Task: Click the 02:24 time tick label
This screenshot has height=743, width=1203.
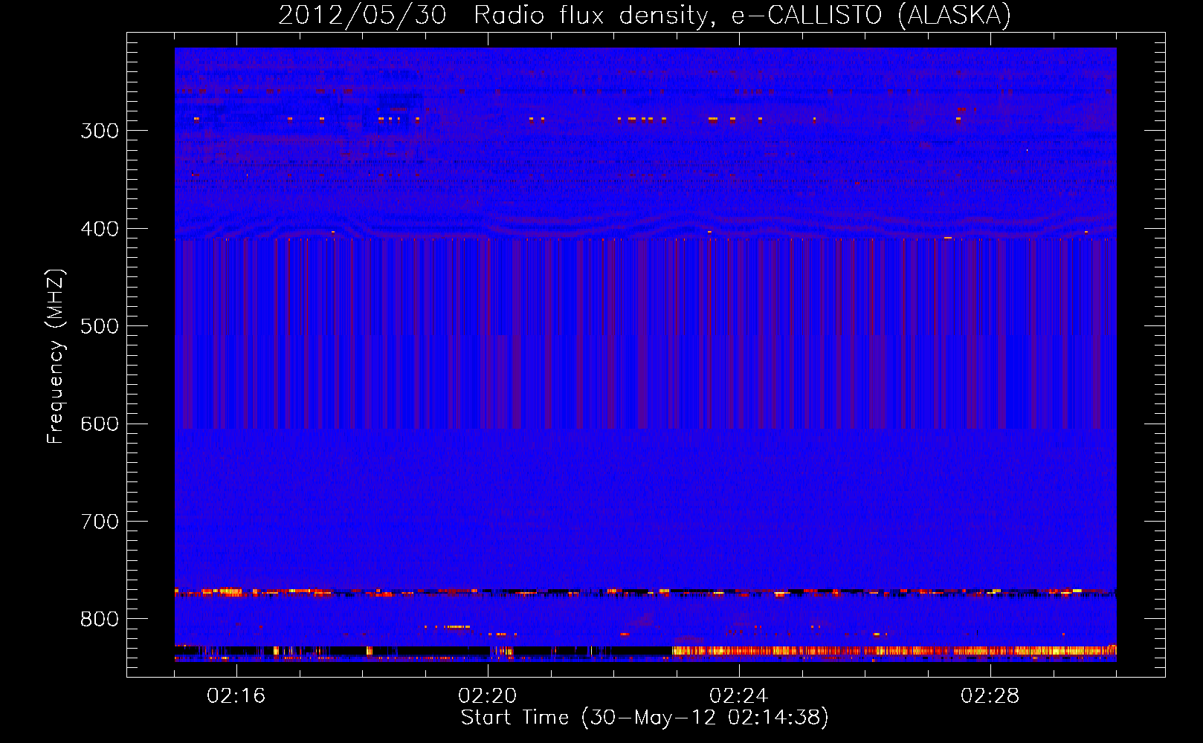Action: [739, 696]
